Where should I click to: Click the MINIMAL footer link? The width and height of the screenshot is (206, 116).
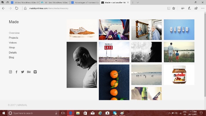(22, 105)
